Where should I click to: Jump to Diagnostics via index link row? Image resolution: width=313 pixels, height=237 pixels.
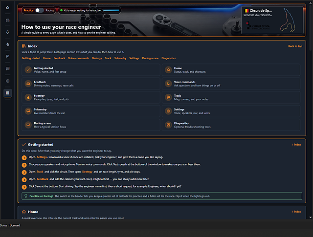tap(168, 58)
